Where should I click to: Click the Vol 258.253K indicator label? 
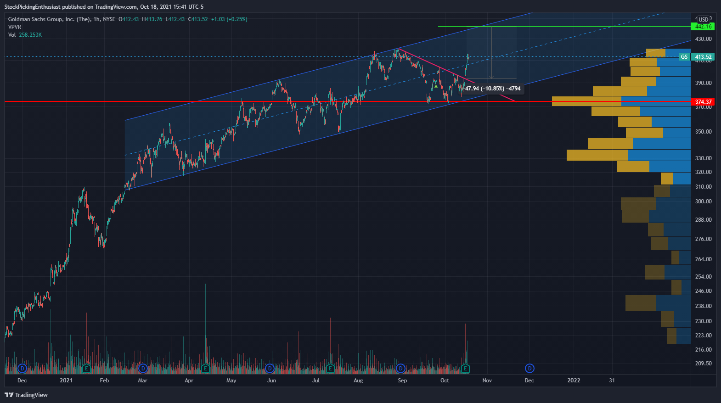point(25,35)
